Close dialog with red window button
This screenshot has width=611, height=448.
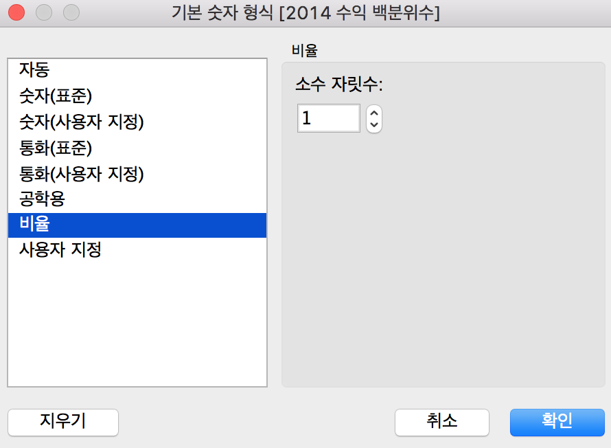click(16, 12)
